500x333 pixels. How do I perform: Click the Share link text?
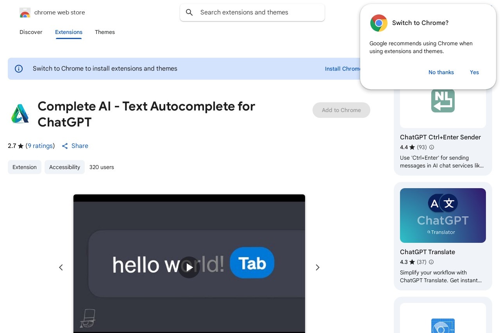80,146
